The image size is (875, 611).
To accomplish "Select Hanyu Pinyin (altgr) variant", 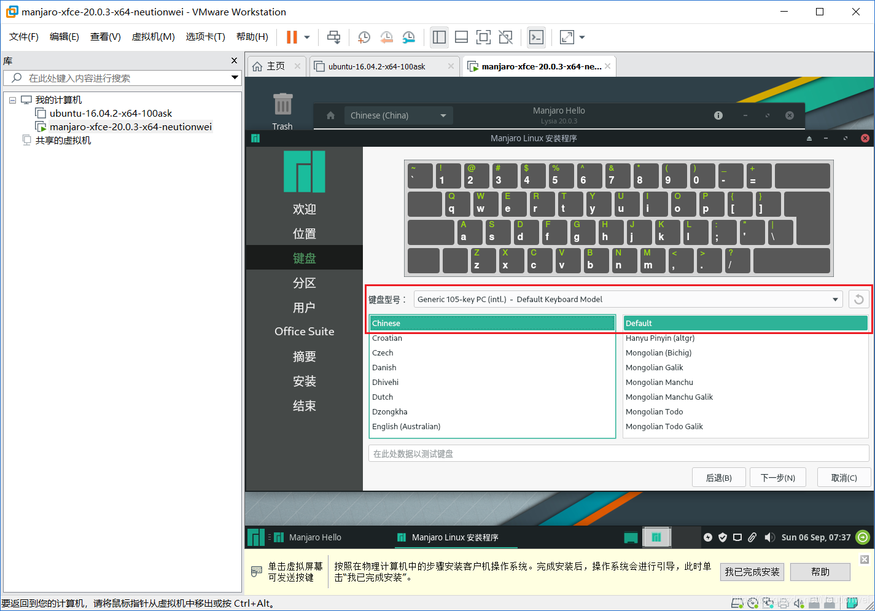I will pos(745,338).
